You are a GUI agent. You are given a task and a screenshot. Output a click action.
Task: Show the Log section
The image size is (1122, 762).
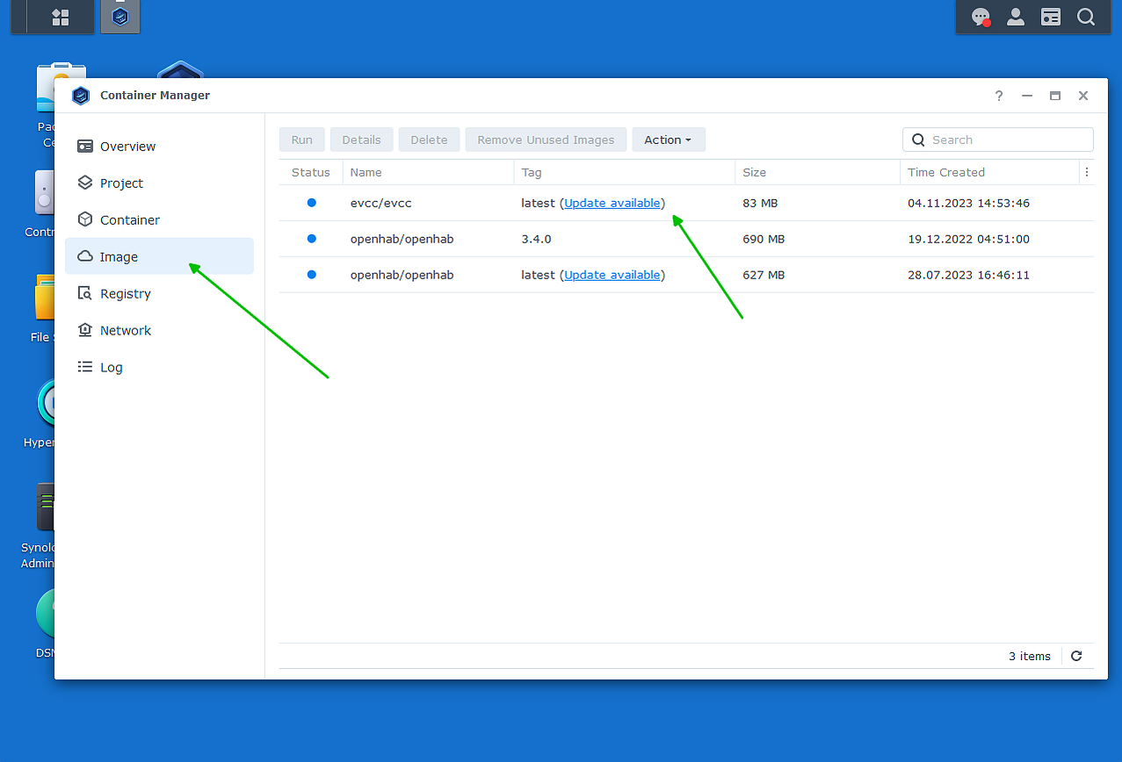point(159,368)
